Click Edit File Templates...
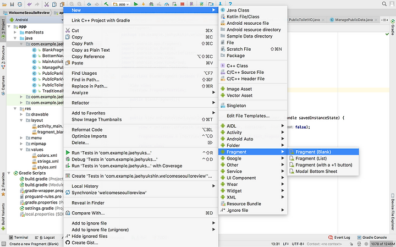Screen dimensions: 396x247 [252, 116]
